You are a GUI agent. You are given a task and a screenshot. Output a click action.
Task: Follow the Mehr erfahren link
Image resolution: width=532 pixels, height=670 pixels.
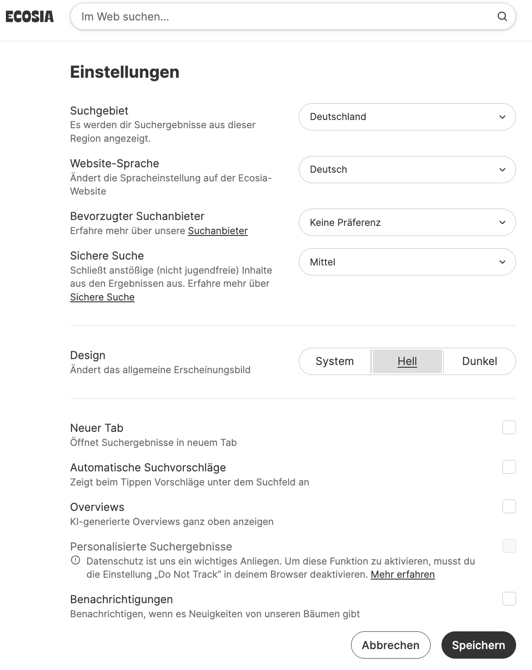(403, 575)
